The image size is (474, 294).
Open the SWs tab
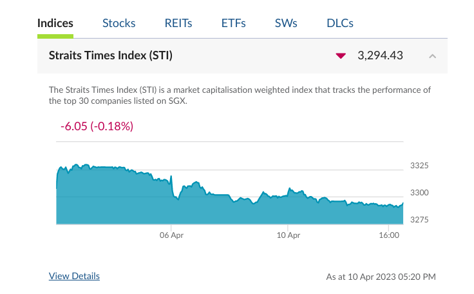coord(286,23)
